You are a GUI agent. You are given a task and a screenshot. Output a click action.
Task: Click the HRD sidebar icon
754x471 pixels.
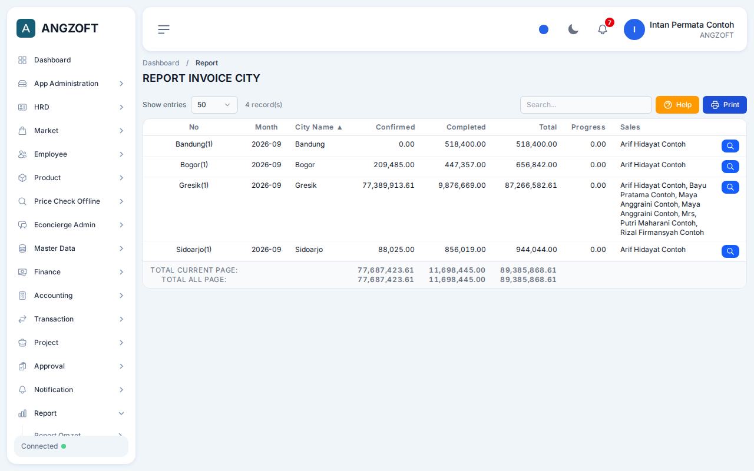tap(22, 107)
